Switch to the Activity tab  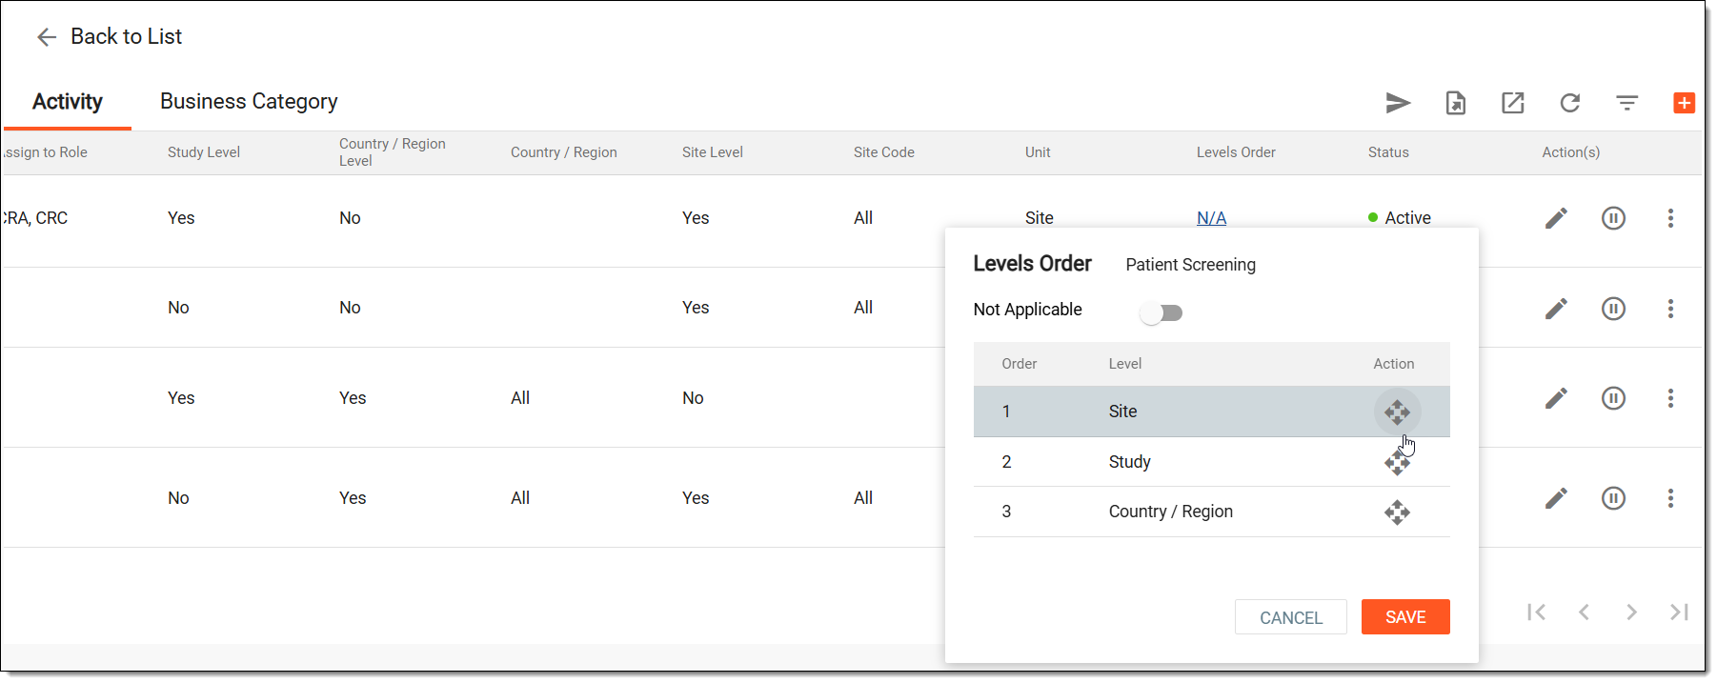pyautogui.click(x=67, y=102)
